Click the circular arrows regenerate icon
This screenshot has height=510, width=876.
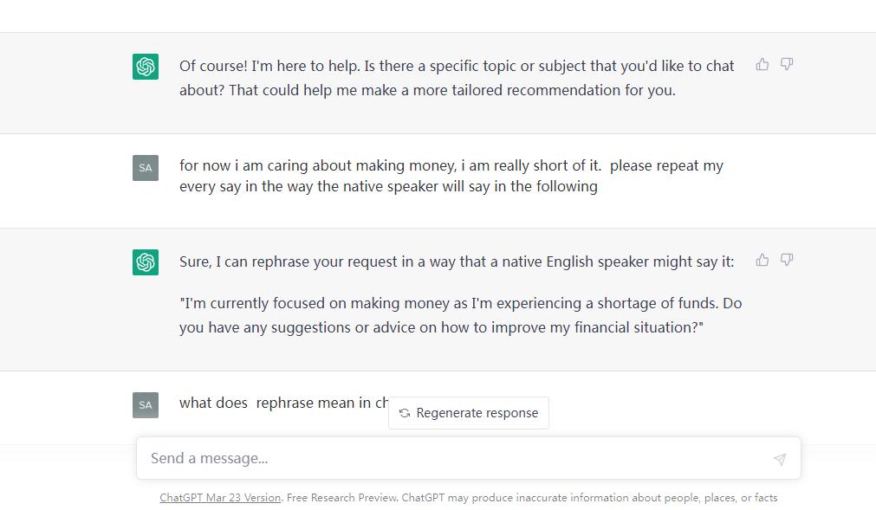[405, 413]
